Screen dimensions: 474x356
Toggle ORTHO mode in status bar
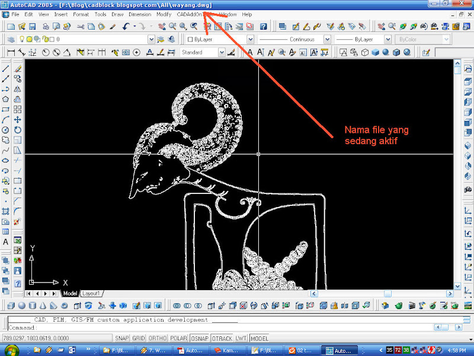point(158,338)
